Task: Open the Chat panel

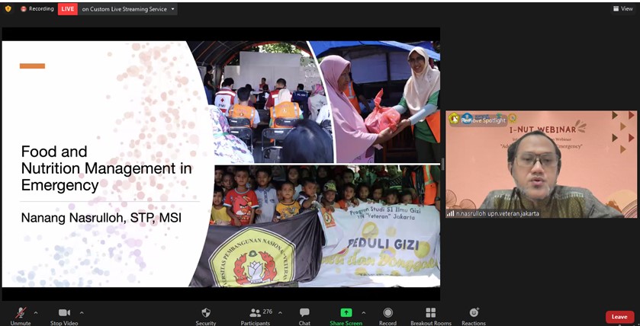Action: (x=304, y=317)
